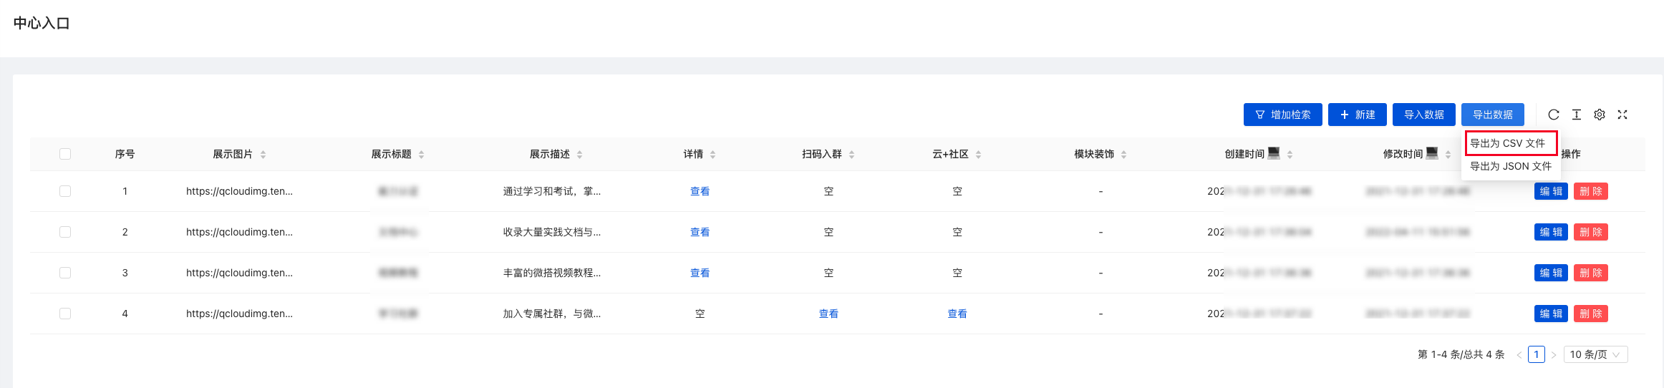Open the row density icon
The width and height of the screenshot is (1664, 388).
point(1576,115)
